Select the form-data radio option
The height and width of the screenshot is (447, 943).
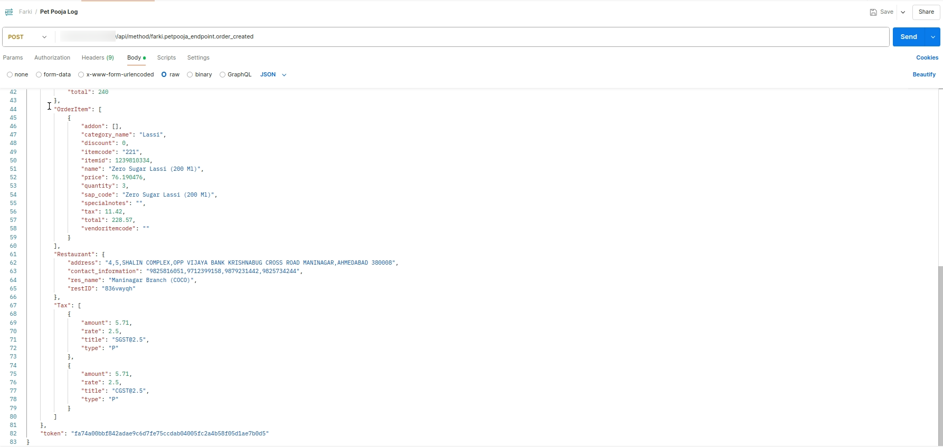[x=39, y=75]
